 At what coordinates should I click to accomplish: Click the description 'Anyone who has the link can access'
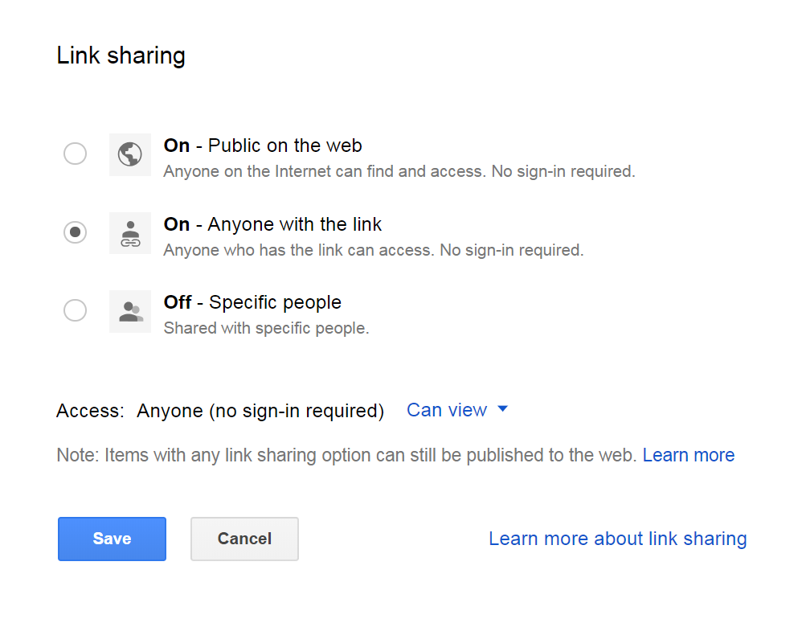tap(373, 250)
